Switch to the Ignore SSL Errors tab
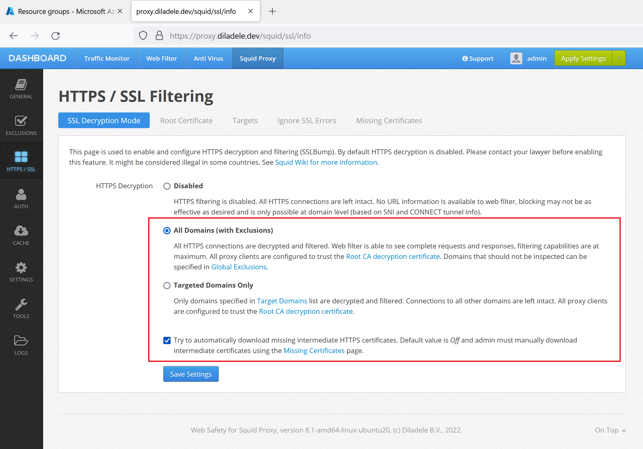The image size is (643, 449). click(307, 121)
